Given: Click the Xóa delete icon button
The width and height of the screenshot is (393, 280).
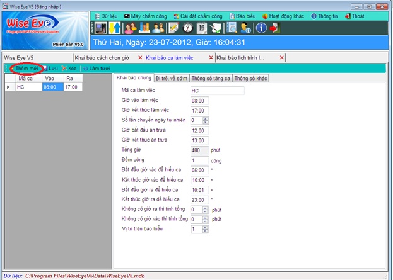Looking at the screenshot, I should click(x=69, y=68).
